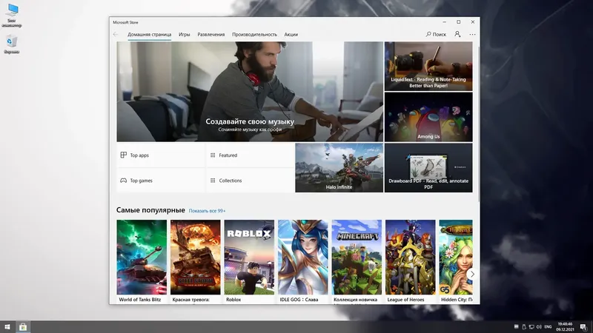Open the Among Us tile
593x333 pixels.
coord(428,117)
